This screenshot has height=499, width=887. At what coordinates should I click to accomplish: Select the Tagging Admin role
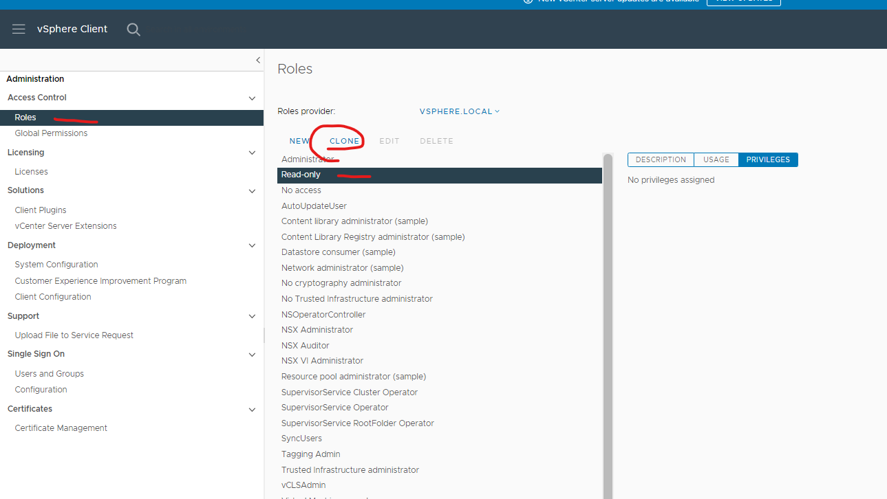440,454
